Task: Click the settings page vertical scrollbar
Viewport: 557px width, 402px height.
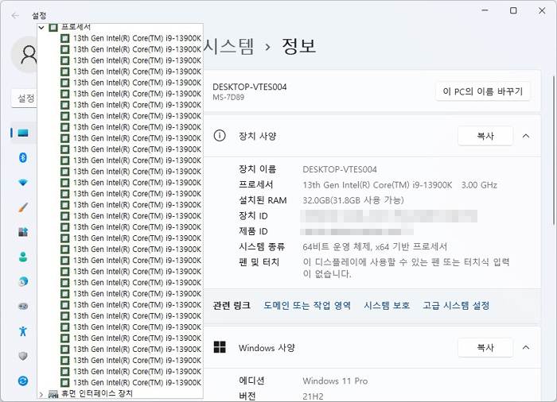Action: point(554,149)
